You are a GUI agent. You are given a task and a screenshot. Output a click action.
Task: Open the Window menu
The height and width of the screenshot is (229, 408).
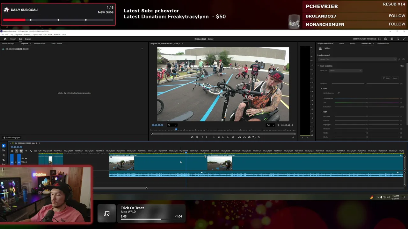pos(57,35)
